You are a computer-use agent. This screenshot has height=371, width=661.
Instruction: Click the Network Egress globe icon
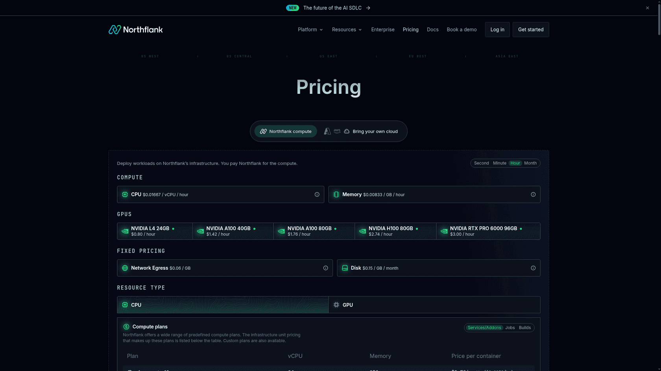(x=125, y=268)
